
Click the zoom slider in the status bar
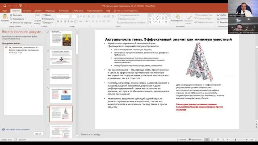(x=237, y=140)
